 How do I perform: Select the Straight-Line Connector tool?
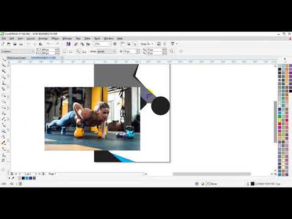4,125
